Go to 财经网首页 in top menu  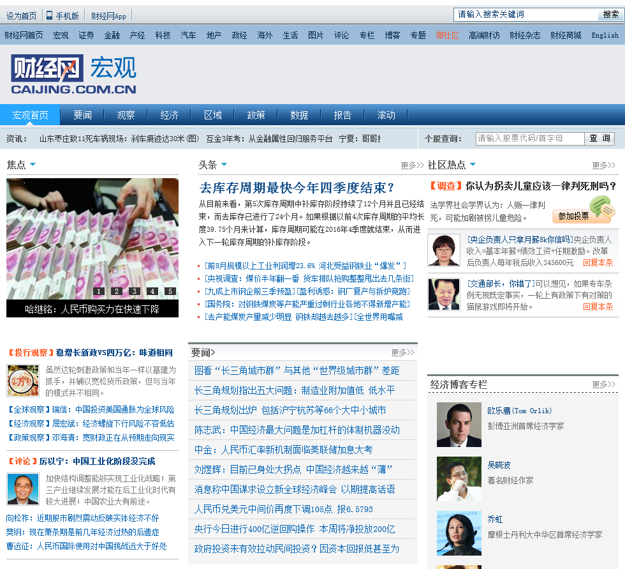pyautogui.click(x=24, y=36)
